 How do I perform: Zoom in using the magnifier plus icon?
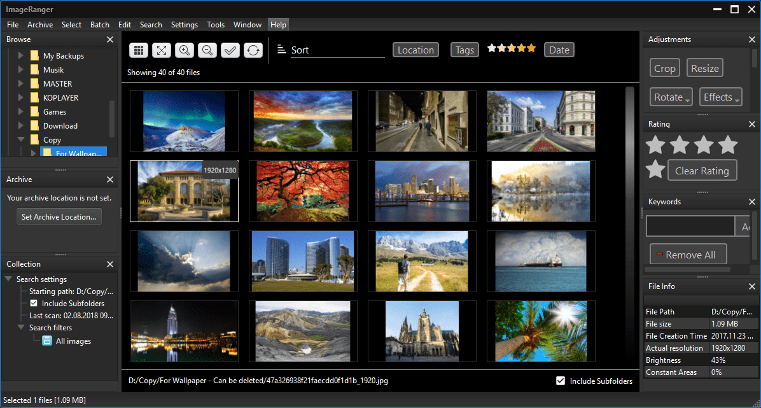185,50
